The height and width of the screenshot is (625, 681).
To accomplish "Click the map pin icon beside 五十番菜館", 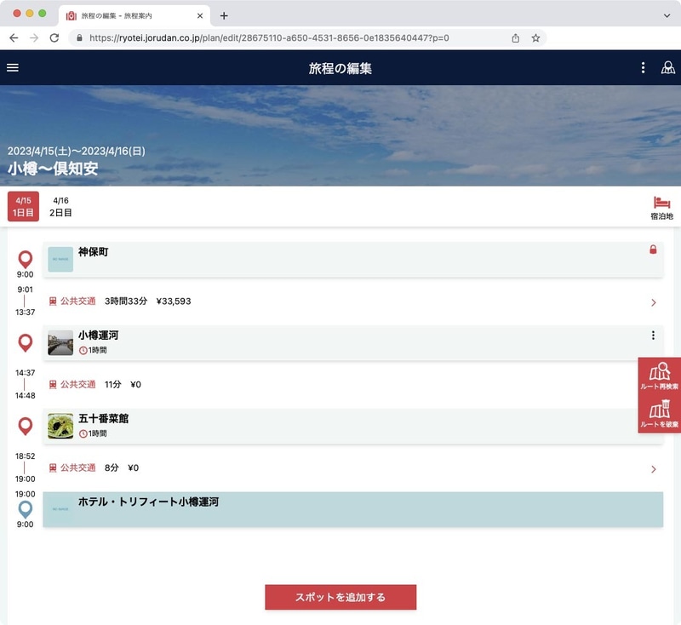I will 26,426.
